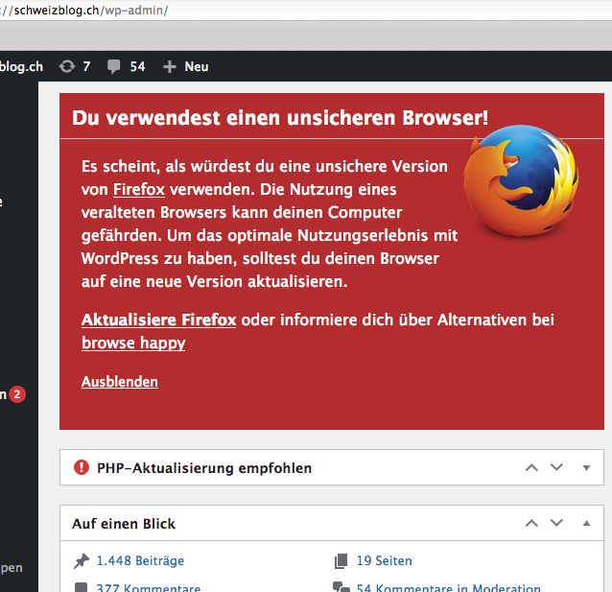Open the browse happy link

tap(133, 343)
